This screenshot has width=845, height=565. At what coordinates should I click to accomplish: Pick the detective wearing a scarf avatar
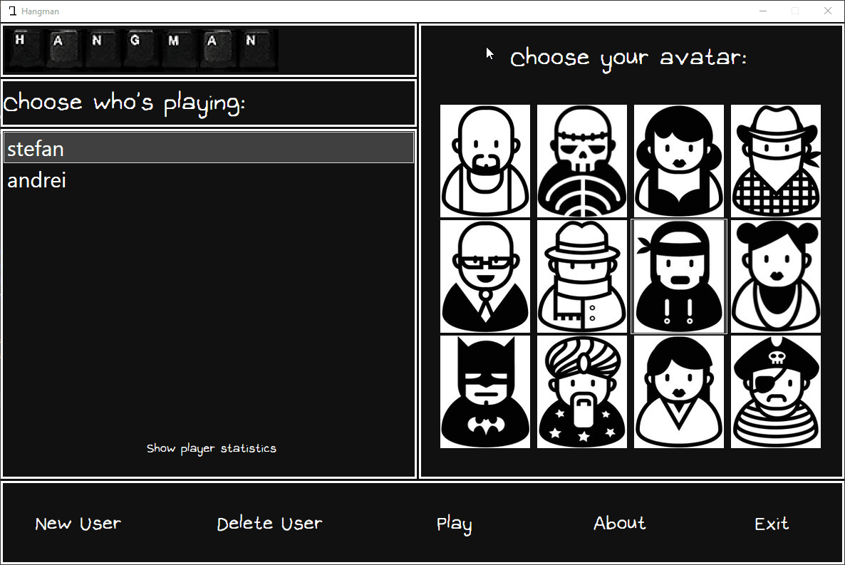(x=582, y=276)
